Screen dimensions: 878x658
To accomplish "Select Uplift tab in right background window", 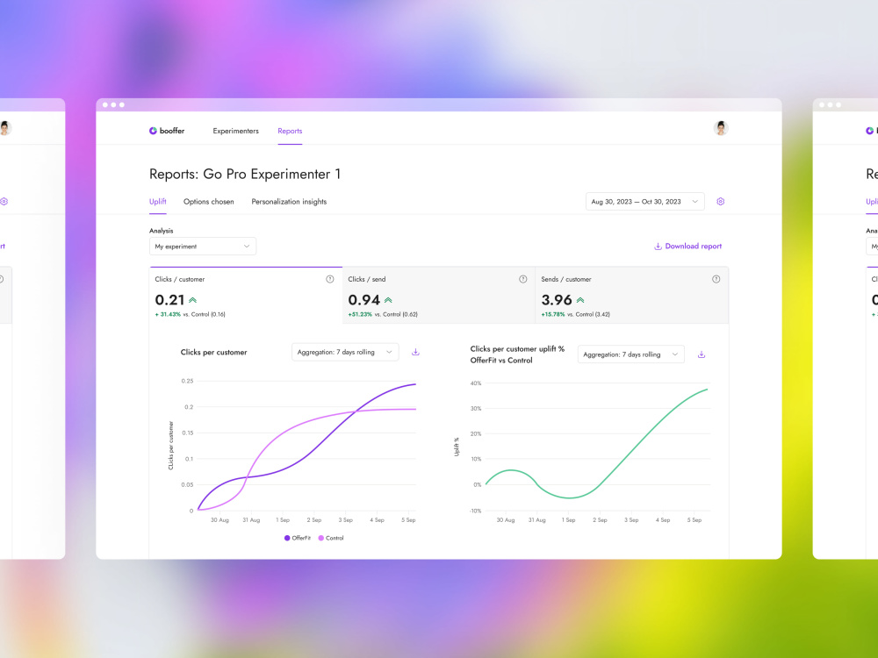I will click(872, 202).
